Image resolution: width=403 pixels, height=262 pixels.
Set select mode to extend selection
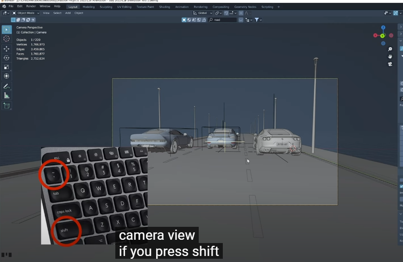18,20
